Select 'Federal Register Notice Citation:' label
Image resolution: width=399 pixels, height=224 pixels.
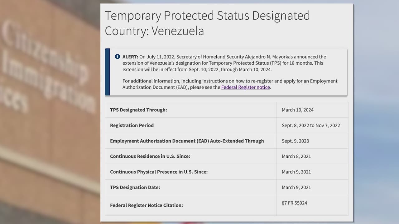[147, 205]
